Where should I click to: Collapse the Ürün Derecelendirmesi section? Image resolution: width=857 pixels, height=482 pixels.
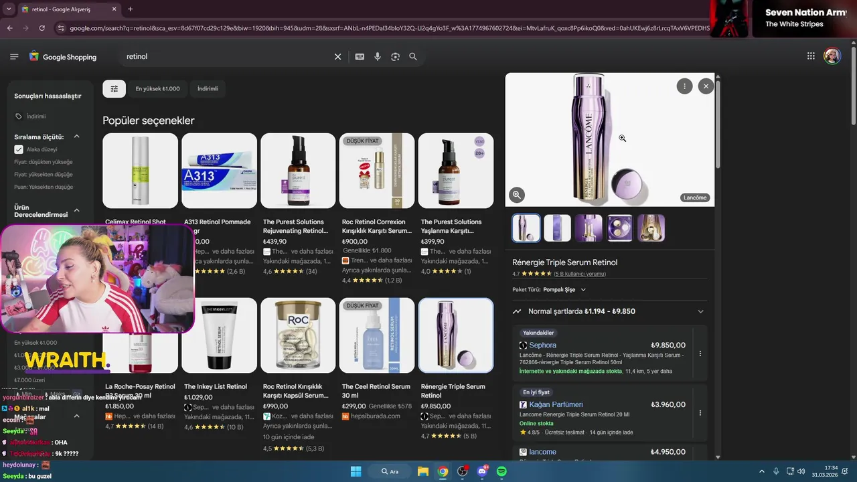[x=76, y=210]
